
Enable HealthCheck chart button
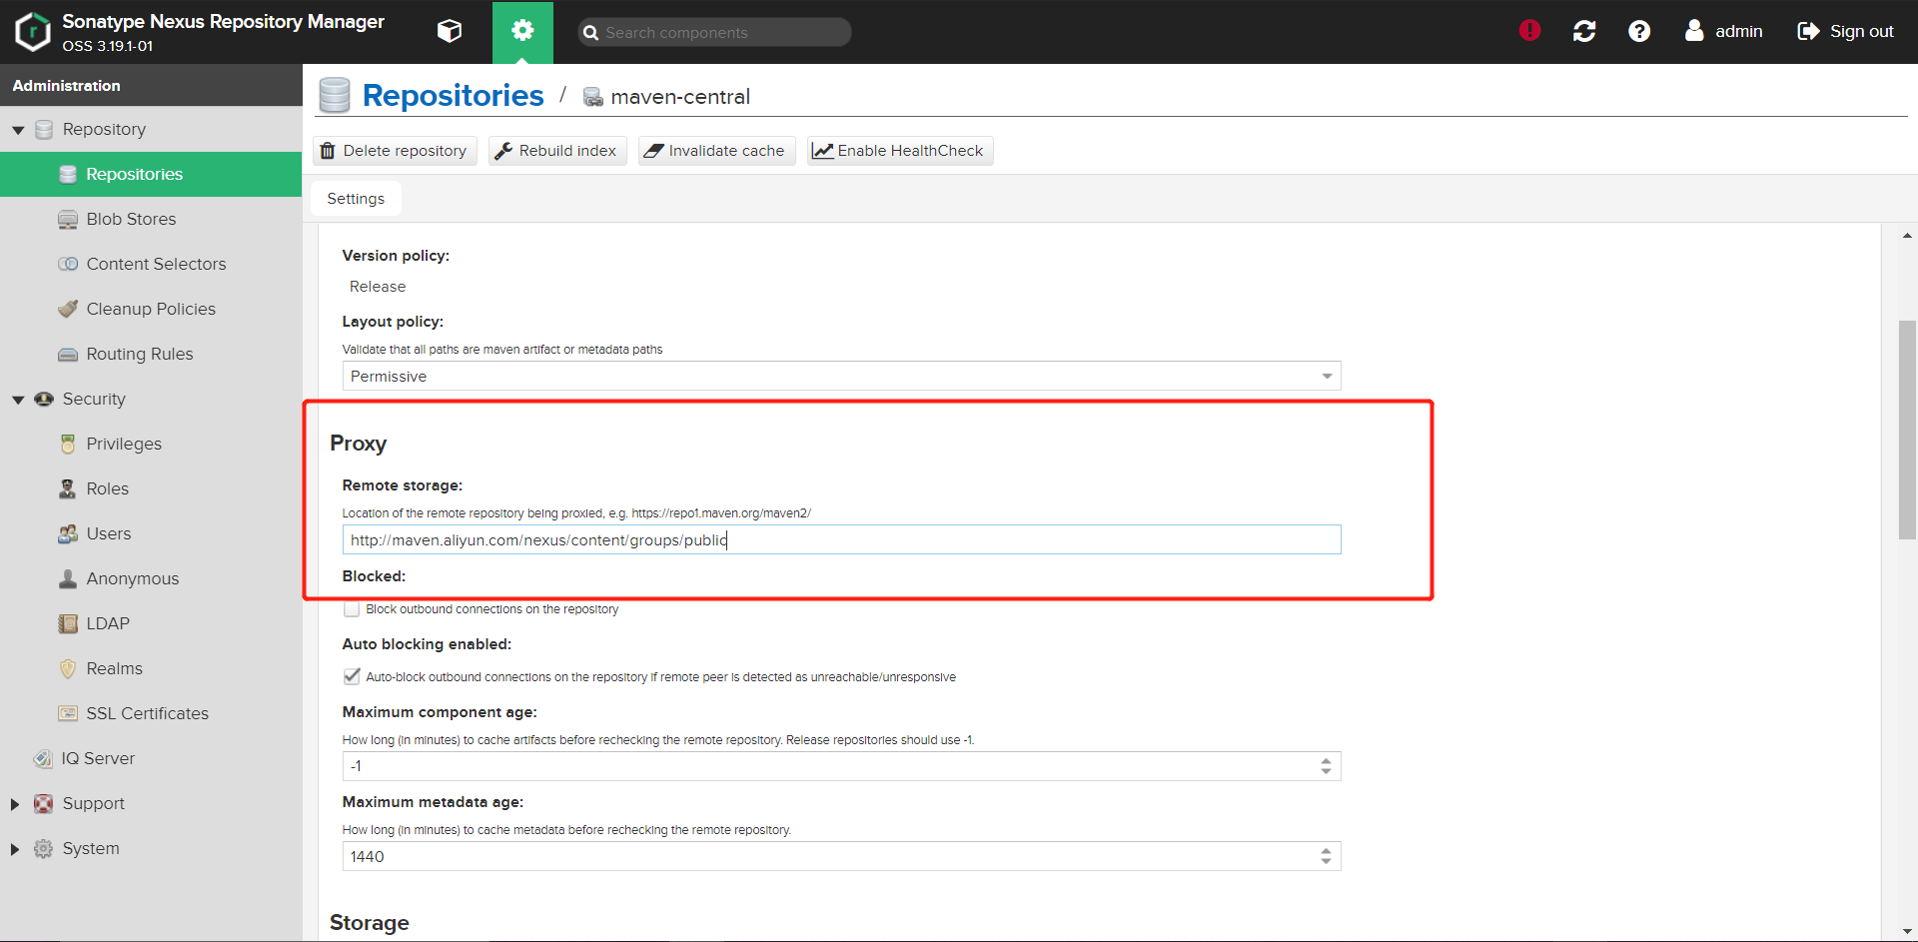pyautogui.click(x=900, y=151)
